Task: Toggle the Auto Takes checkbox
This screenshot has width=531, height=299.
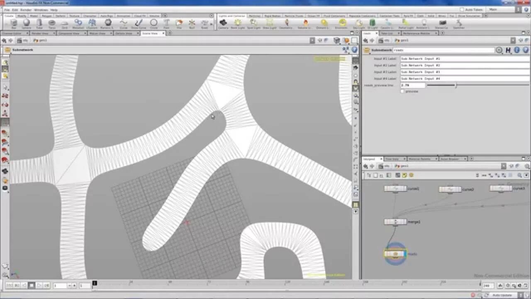Action: tap(462, 9)
